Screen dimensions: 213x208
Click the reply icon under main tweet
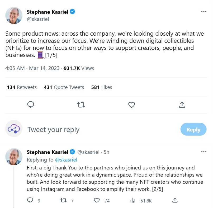coord(31,105)
